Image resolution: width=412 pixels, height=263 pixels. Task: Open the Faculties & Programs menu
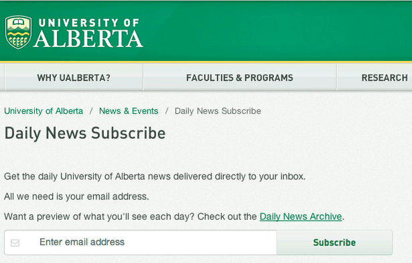(x=240, y=77)
